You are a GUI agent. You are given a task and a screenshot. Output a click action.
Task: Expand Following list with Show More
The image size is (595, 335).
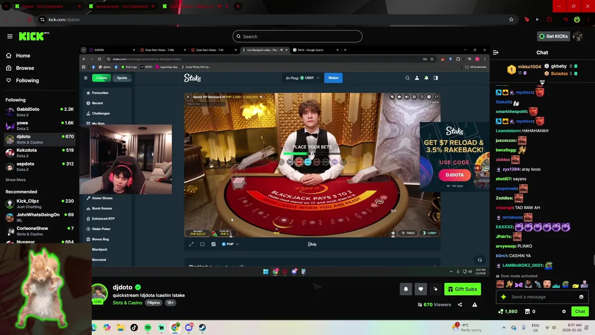click(x=16, y=180)
